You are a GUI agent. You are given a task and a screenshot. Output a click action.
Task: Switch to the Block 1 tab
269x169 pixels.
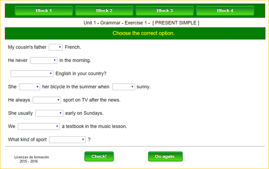coord(44,11)
